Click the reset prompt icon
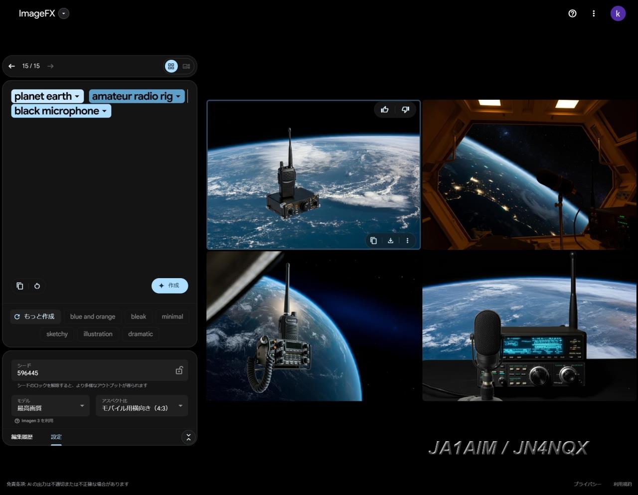 tap(37, 286)
